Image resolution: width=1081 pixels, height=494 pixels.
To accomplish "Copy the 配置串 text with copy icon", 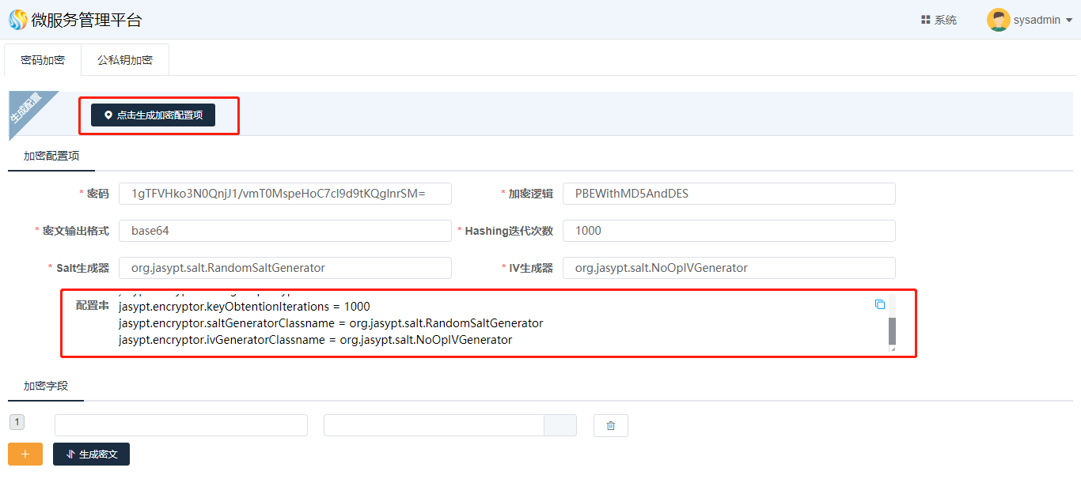I will pos(880,304).
